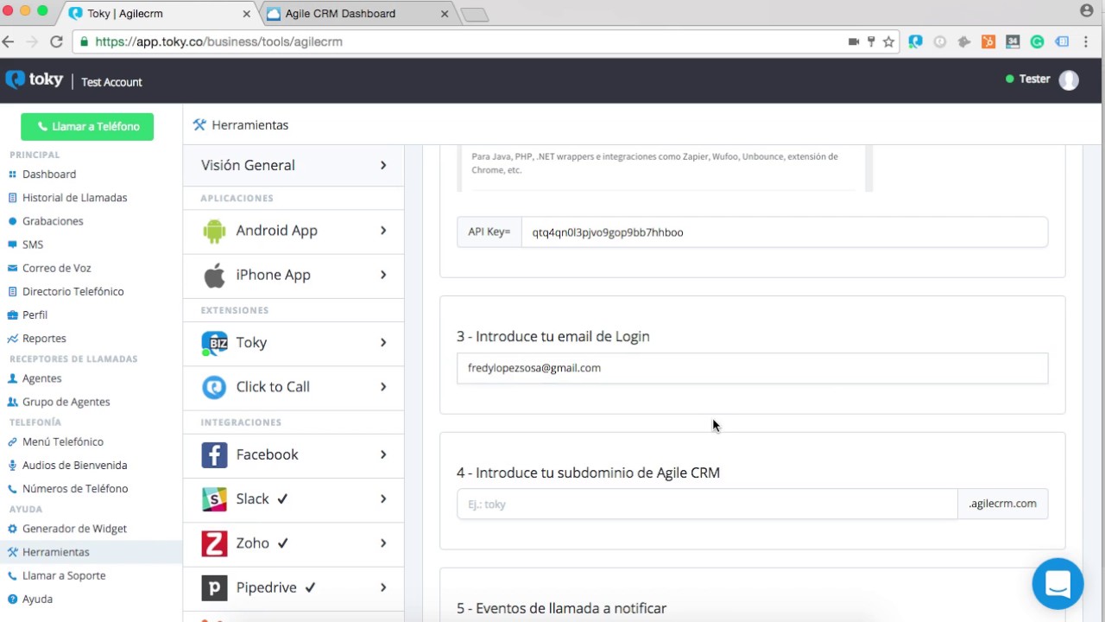Click the browser address bar URL
The image size is (1105, 622).
pyautogui.click(x=218, y=41)
